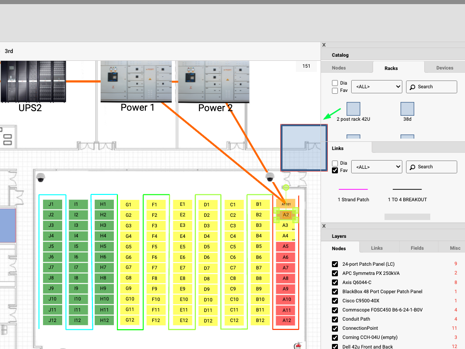The width and height of the screenshot is (465, 349).
Task: Open the <ALL> dropdown in Catalog panel
Action: (x=376, y=86)
